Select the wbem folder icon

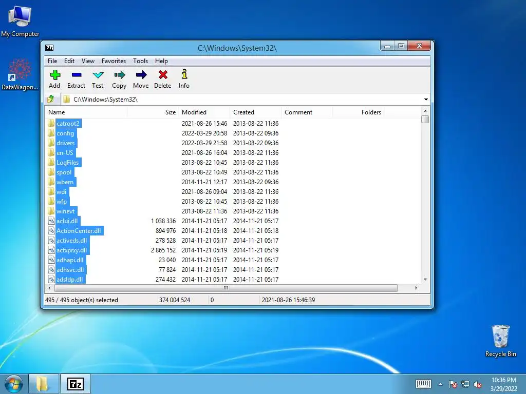[51, 182]
